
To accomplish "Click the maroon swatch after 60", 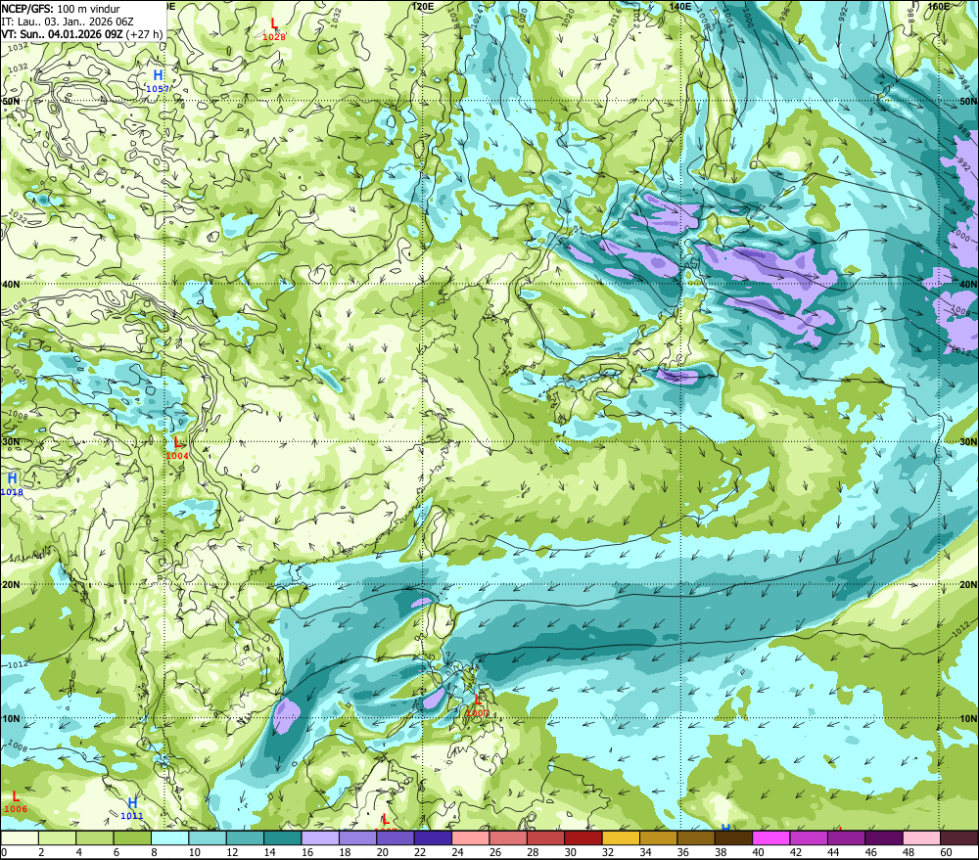I will click(959, 838).
